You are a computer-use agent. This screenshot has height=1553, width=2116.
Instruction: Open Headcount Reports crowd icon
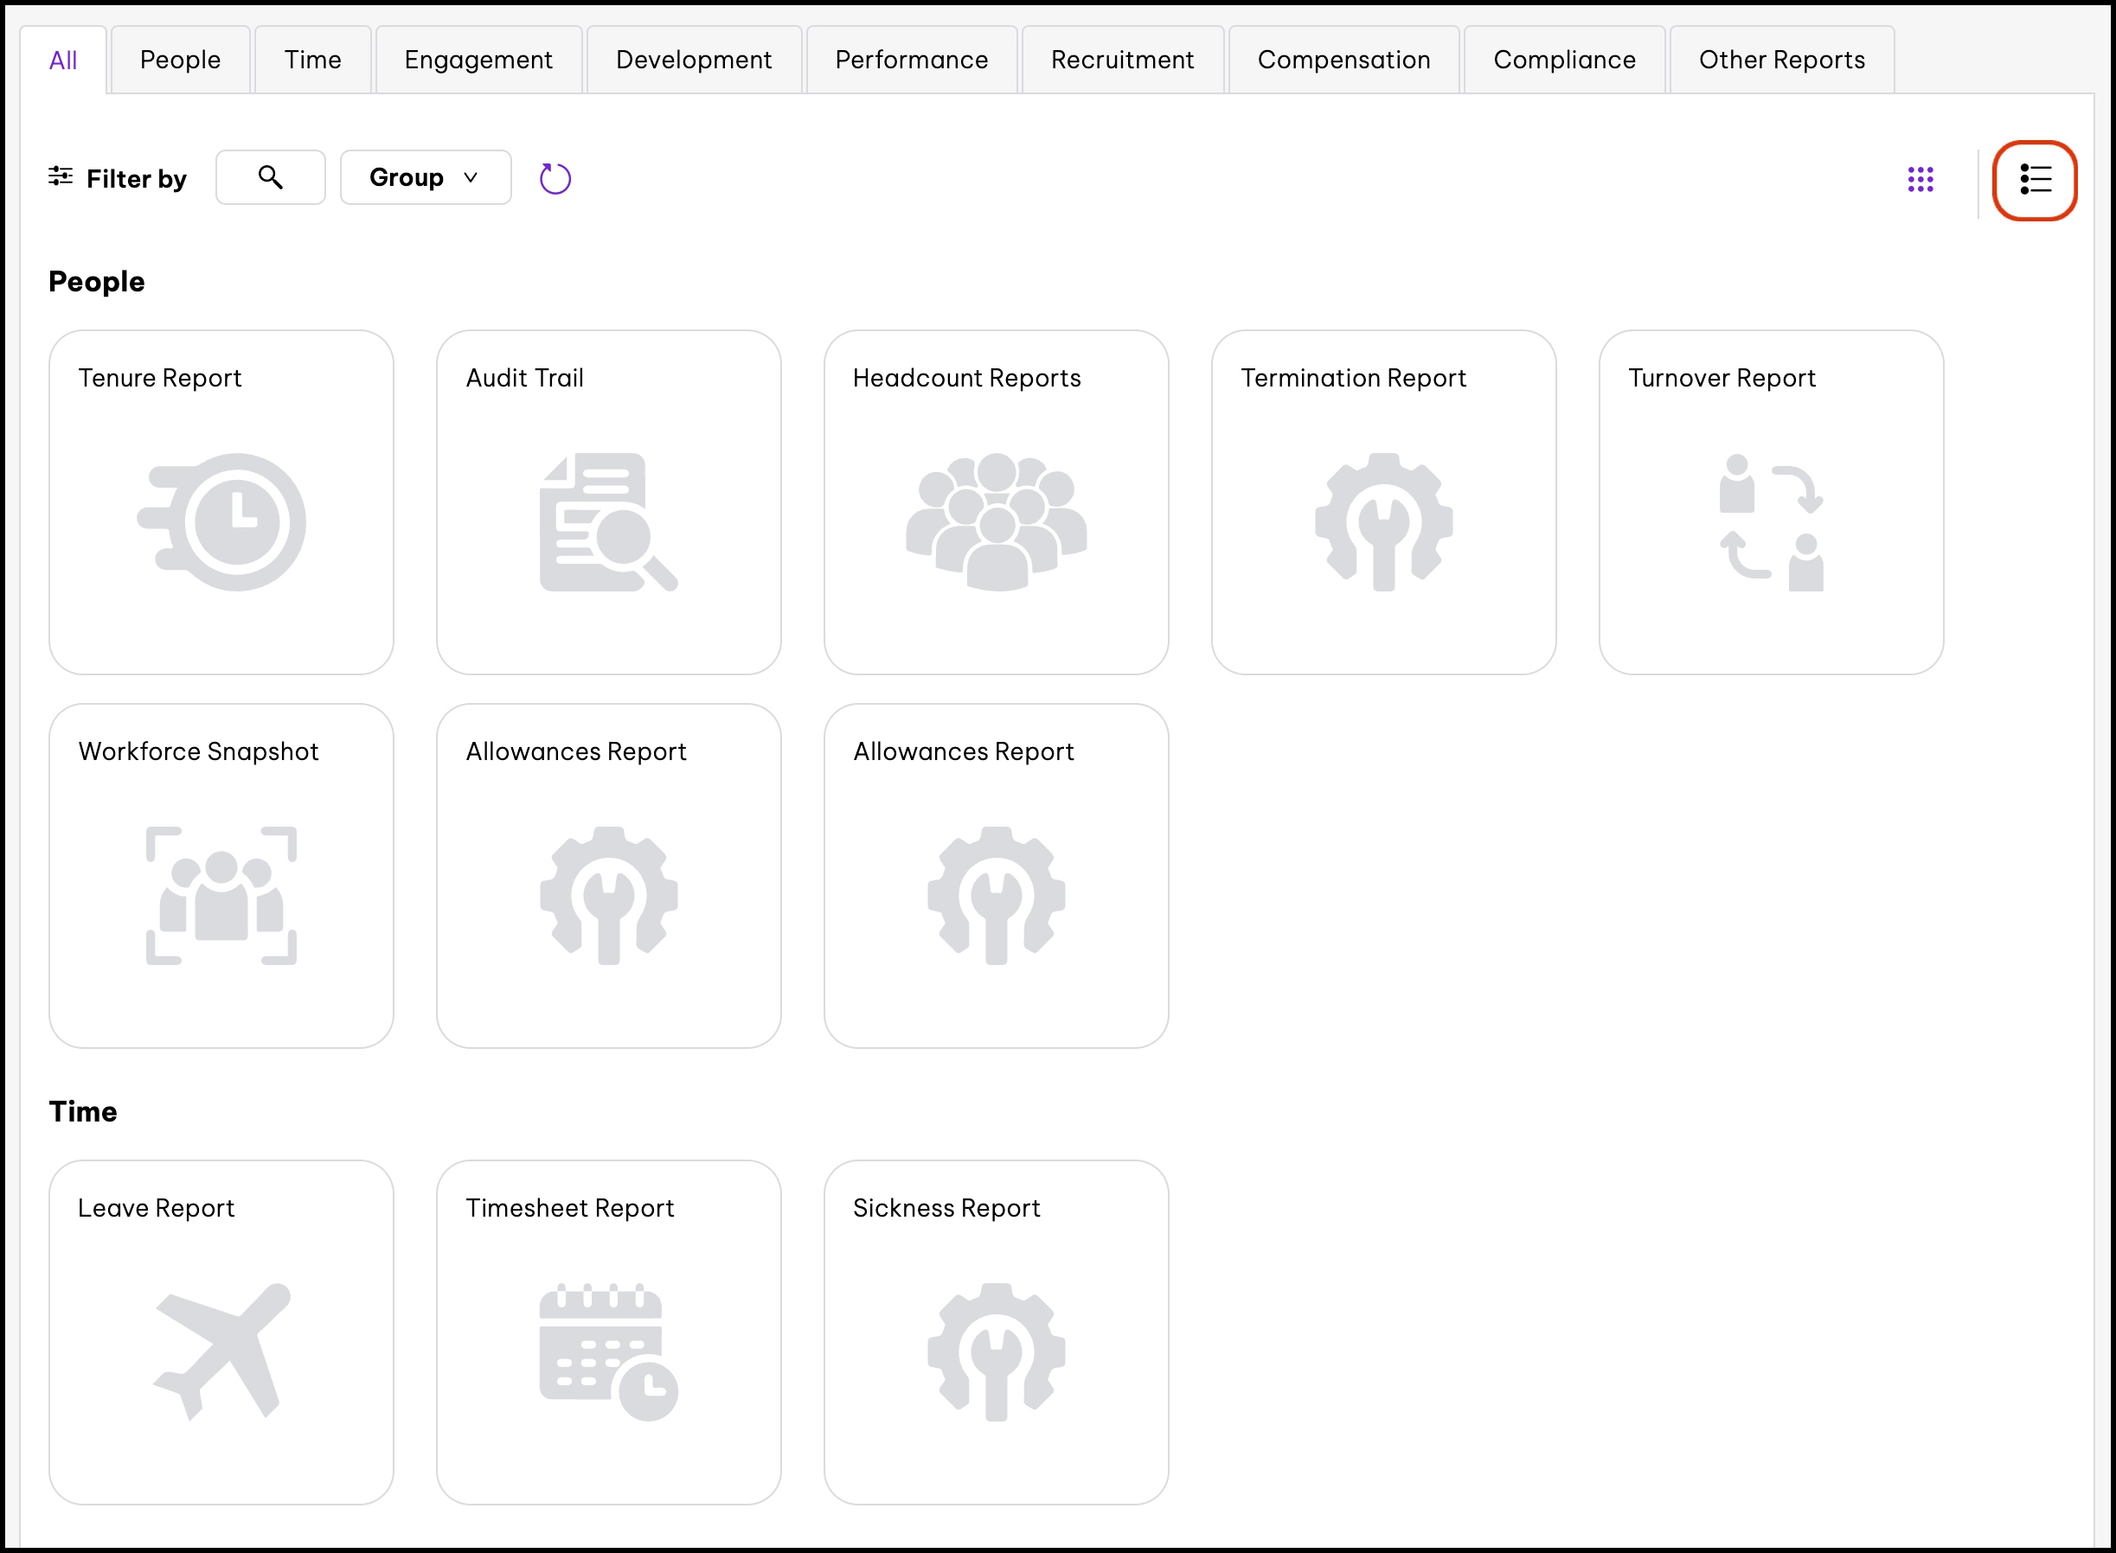[x=996, y=521]
